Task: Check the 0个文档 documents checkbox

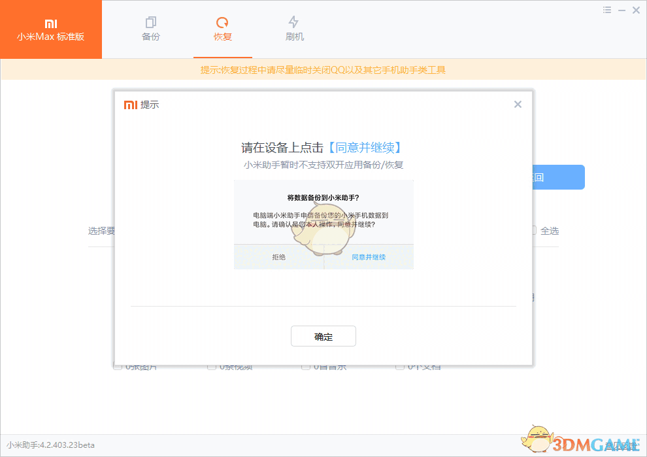Action: pyautogui.click(x=400, y=366)
